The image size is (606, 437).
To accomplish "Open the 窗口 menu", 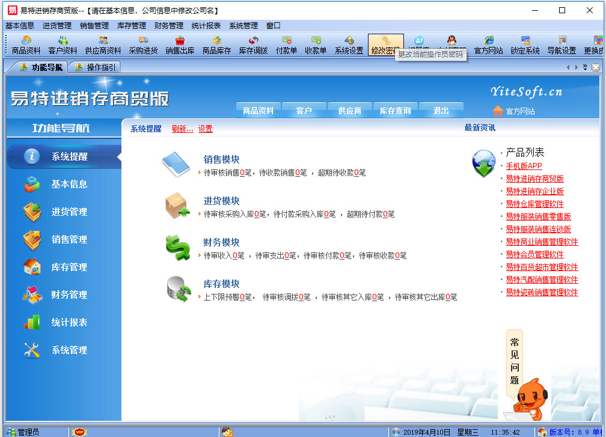I will (x=273, y=25).
